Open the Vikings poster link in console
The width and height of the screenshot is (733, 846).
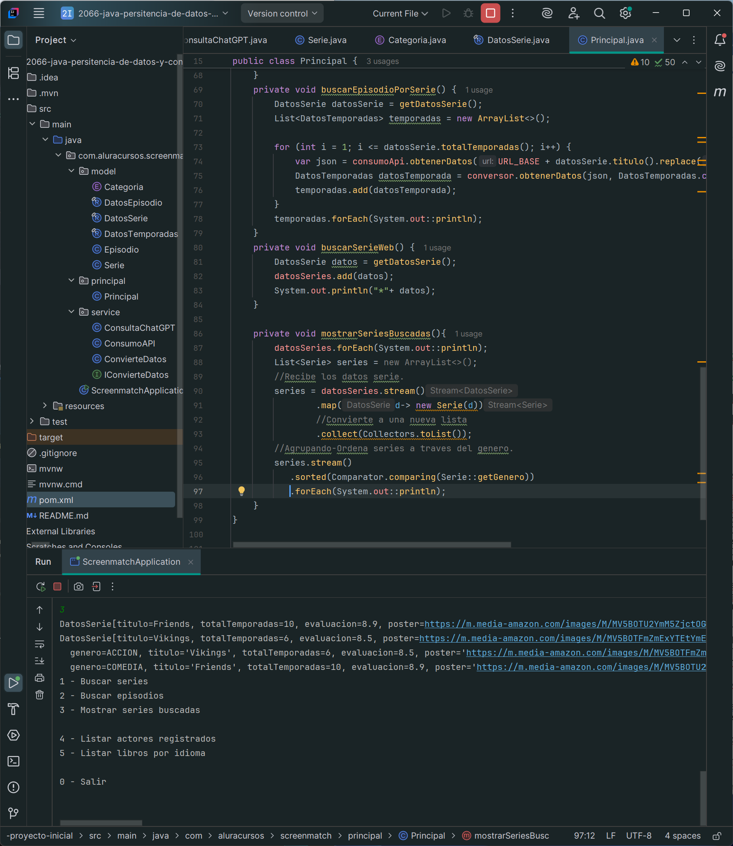click(562, 638)
